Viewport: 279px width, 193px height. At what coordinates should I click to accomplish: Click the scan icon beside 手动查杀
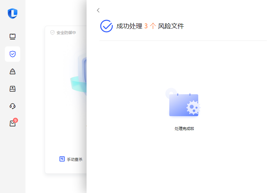pos(62,159)
